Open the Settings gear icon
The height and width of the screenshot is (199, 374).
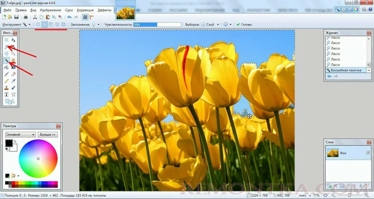(x=364, y=9)
